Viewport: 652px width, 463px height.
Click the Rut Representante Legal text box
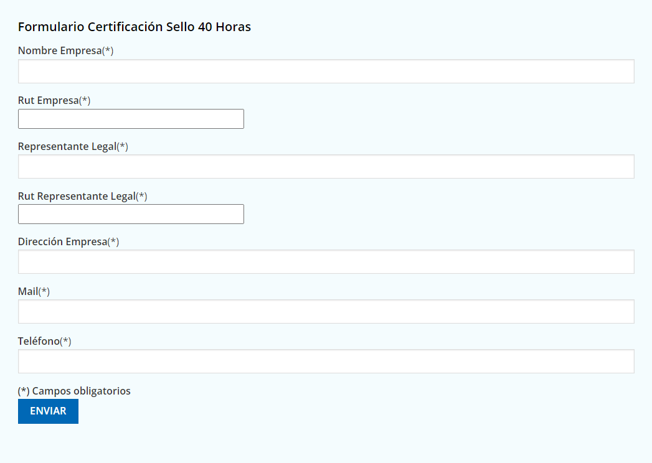(x=131, y=214)
